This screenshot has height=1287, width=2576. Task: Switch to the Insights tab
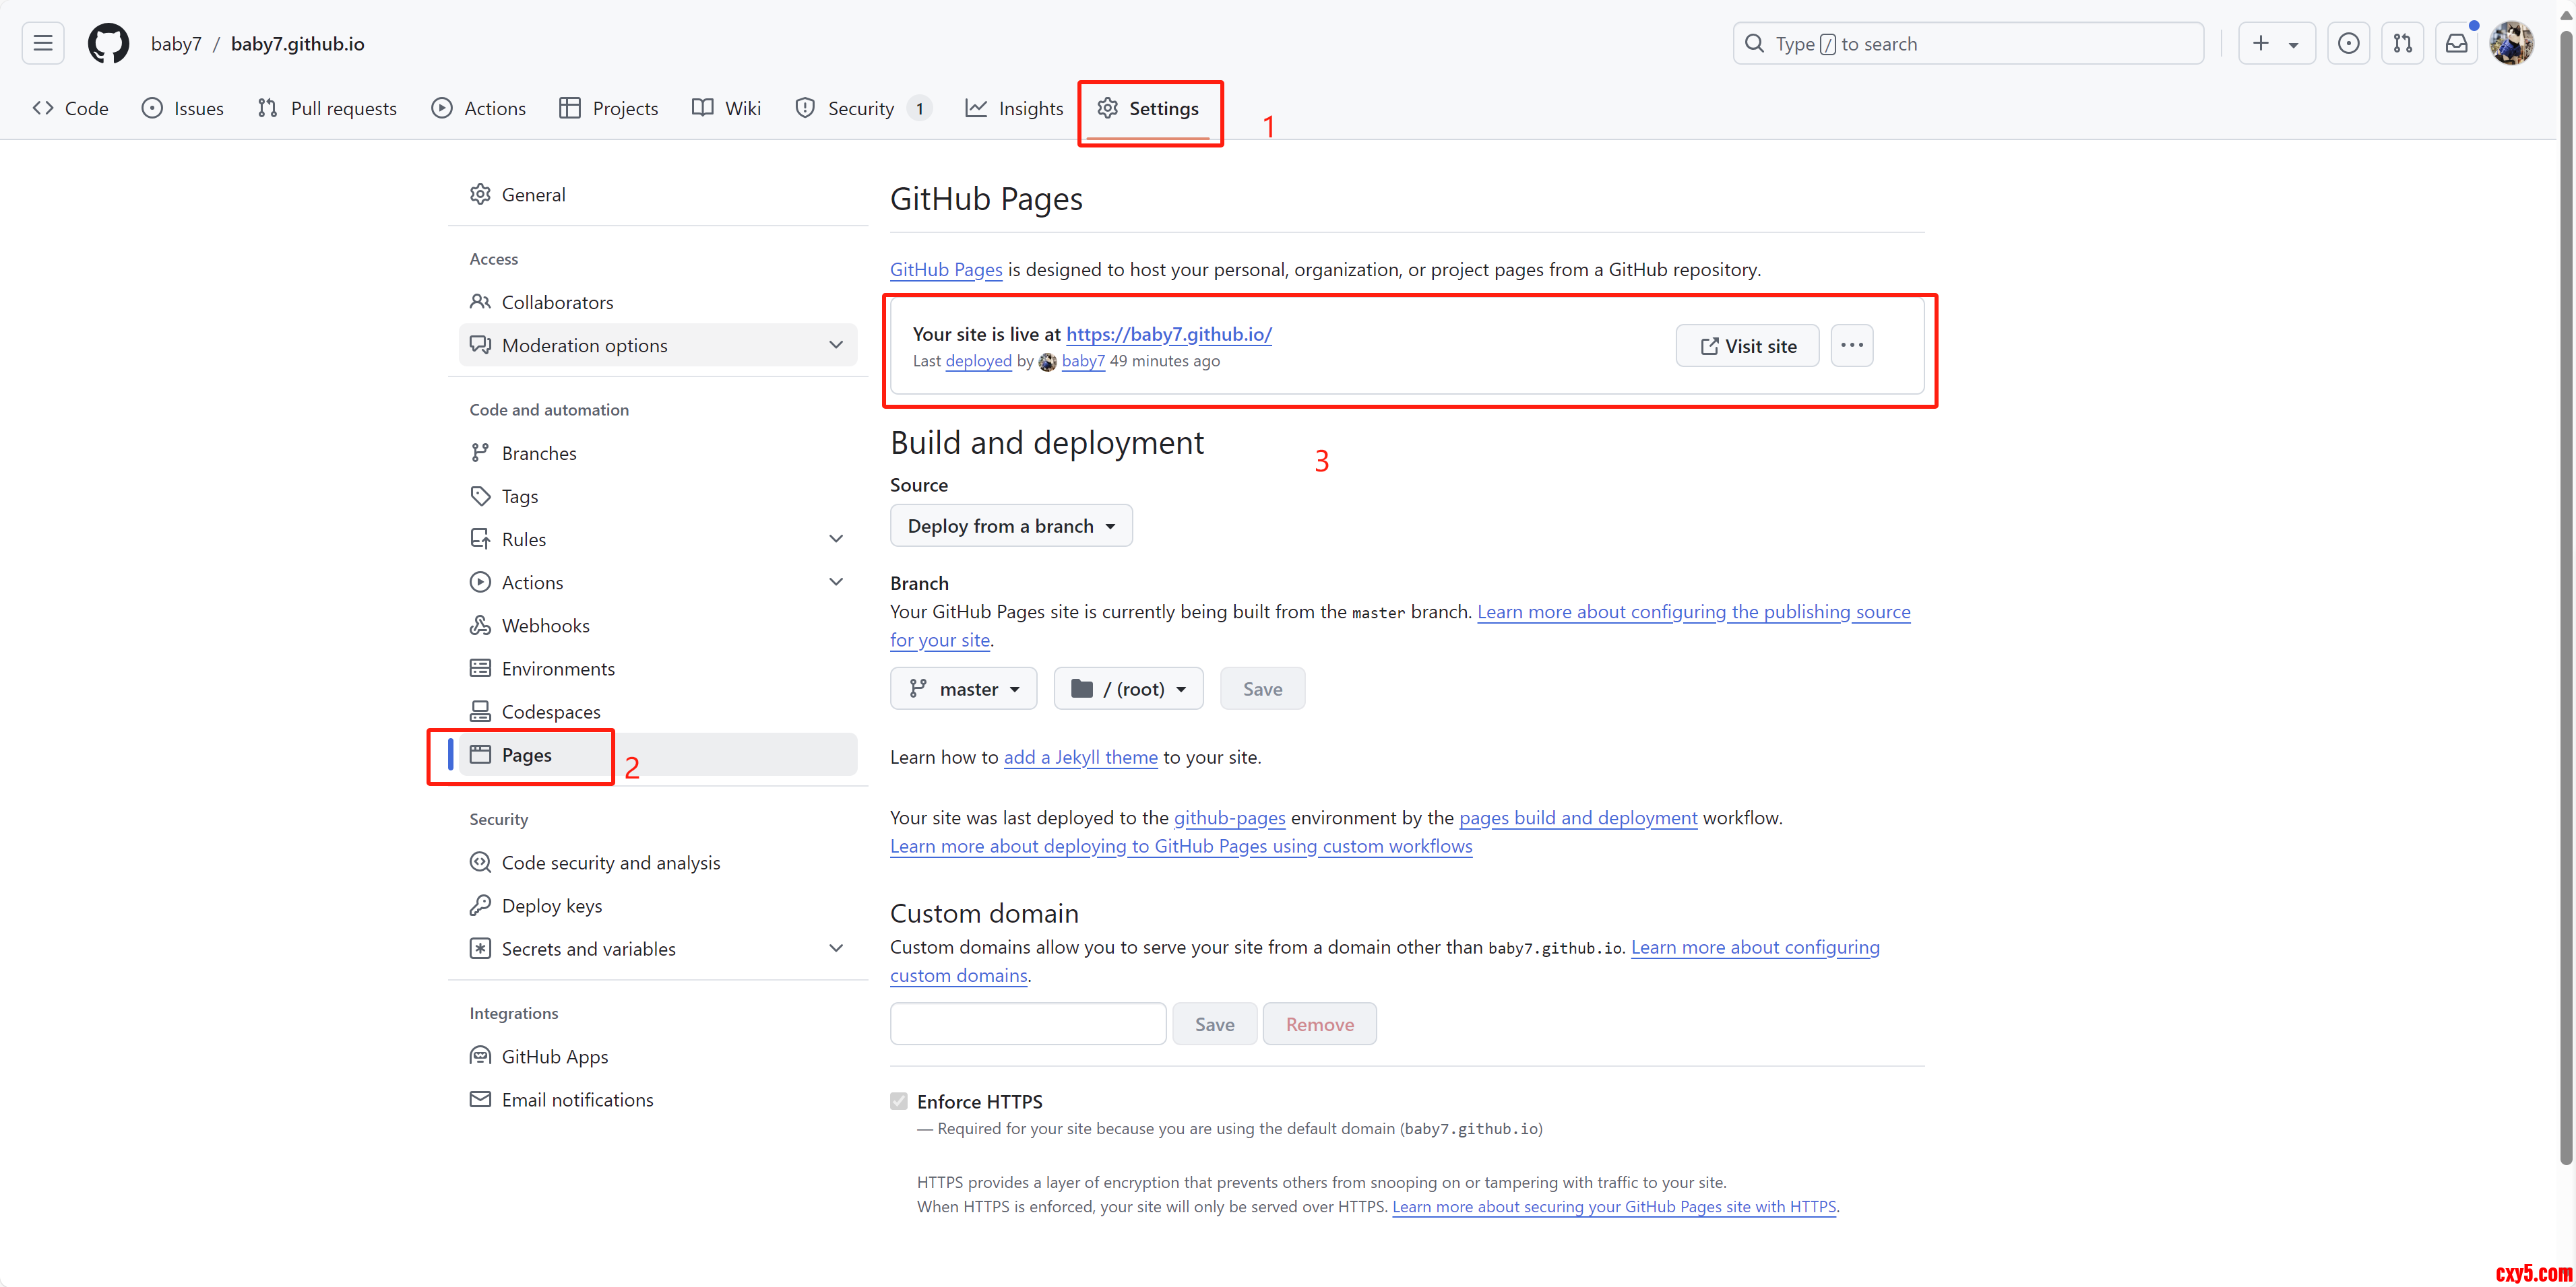point(1014,108)
